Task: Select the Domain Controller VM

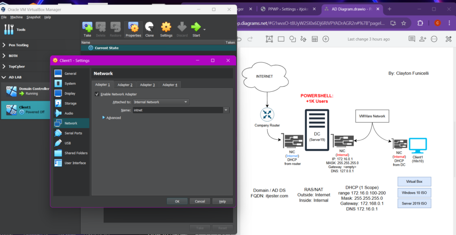Action: pyautogui.click(x=25, y=91)
